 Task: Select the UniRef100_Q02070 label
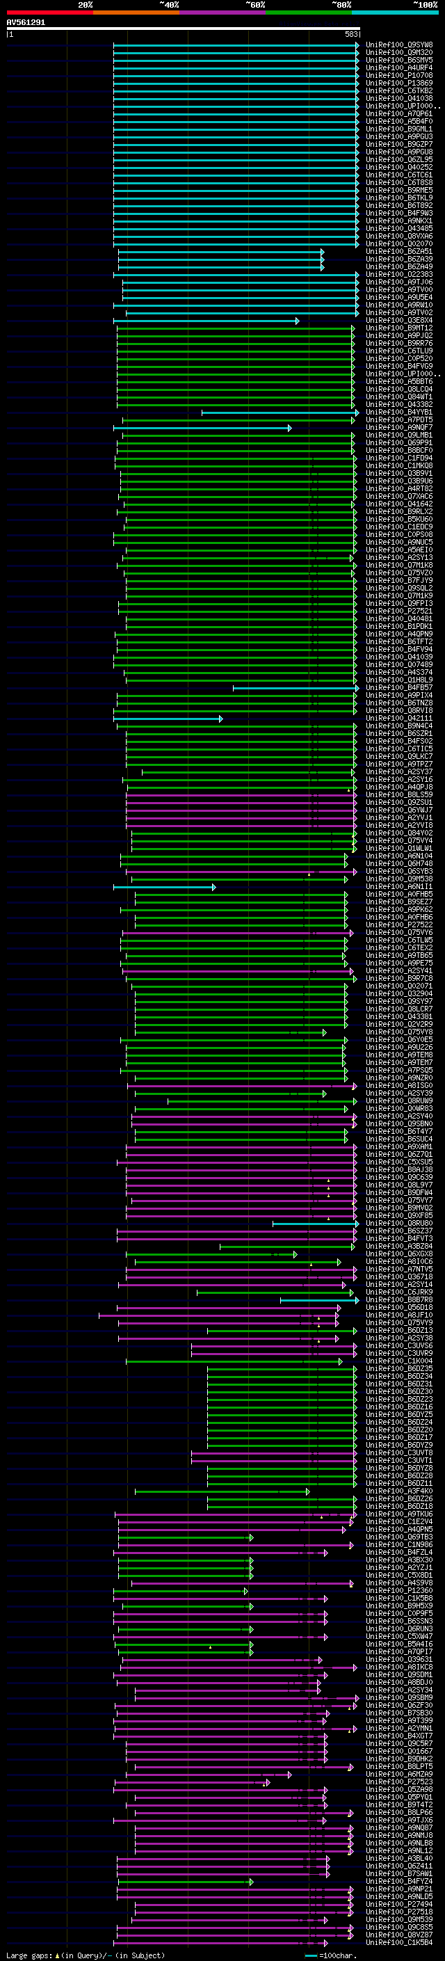[399, 243]
